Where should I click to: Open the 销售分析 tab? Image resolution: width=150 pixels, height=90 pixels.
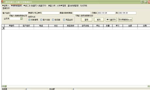point(52,6)
